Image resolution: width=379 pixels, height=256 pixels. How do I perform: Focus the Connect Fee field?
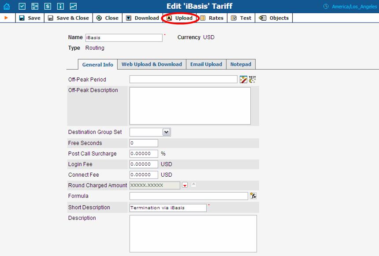click(x=144, y=175)
